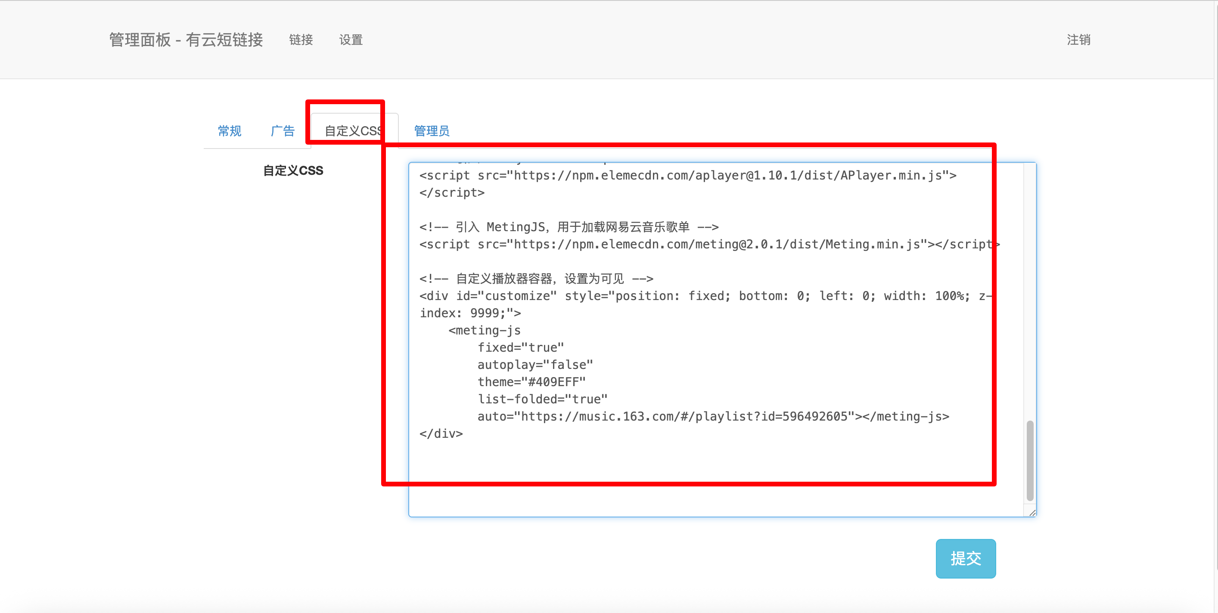Viewport: 1218px width, 613px height.
Task: Switch to the 常规 tab
Action: (229, 131)
